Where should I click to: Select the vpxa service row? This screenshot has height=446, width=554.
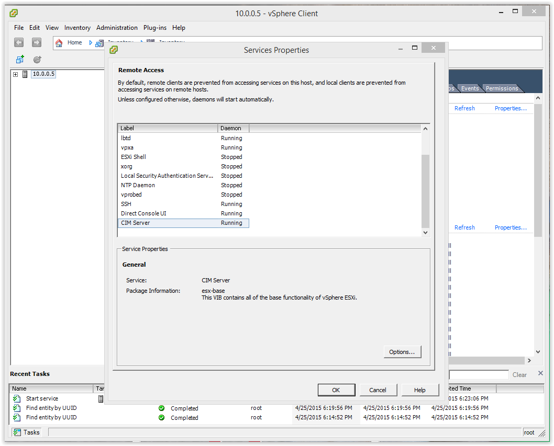183,147
